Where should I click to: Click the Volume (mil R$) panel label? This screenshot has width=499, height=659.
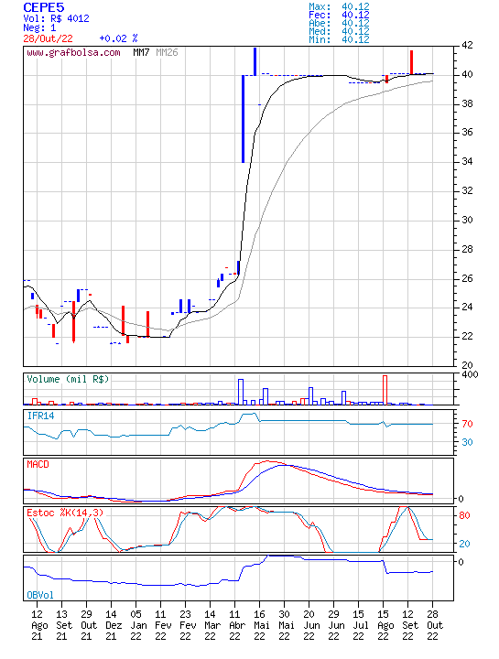tap(68, 379)
